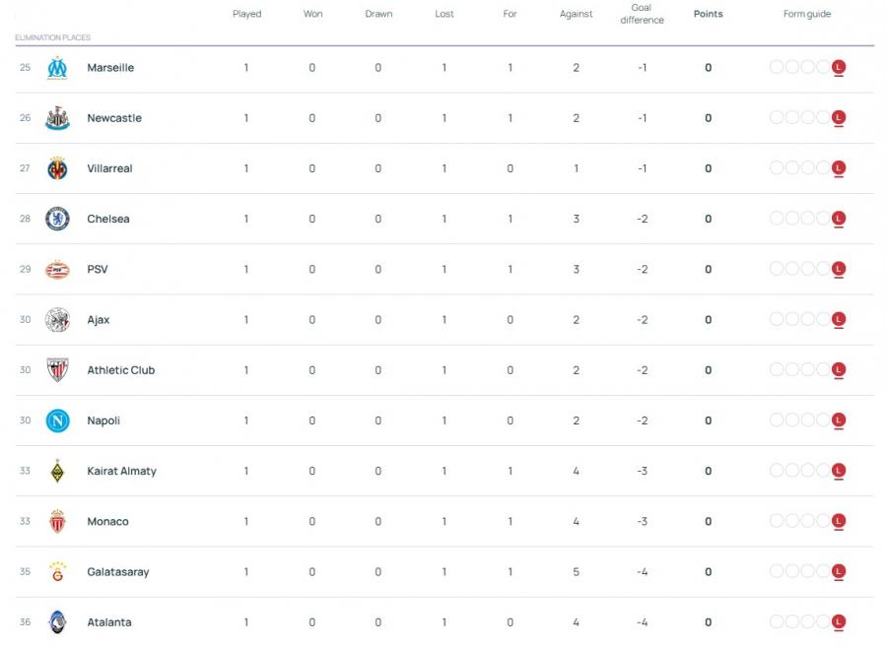
Task: Click the Napoli club logo
Action: [57, 421]
